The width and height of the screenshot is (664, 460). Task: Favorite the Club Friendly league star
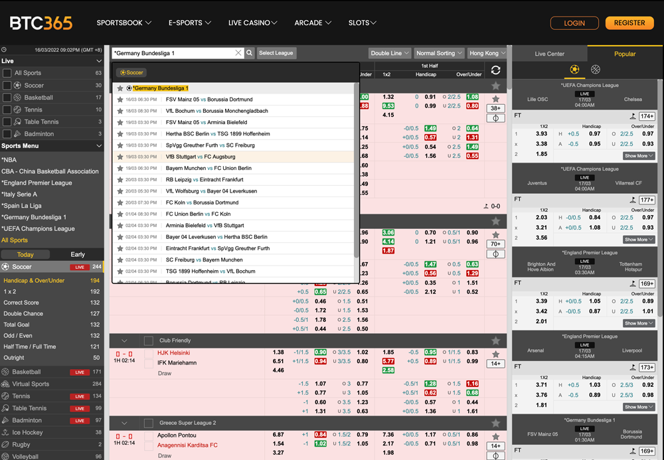click(x=496, y=341)
